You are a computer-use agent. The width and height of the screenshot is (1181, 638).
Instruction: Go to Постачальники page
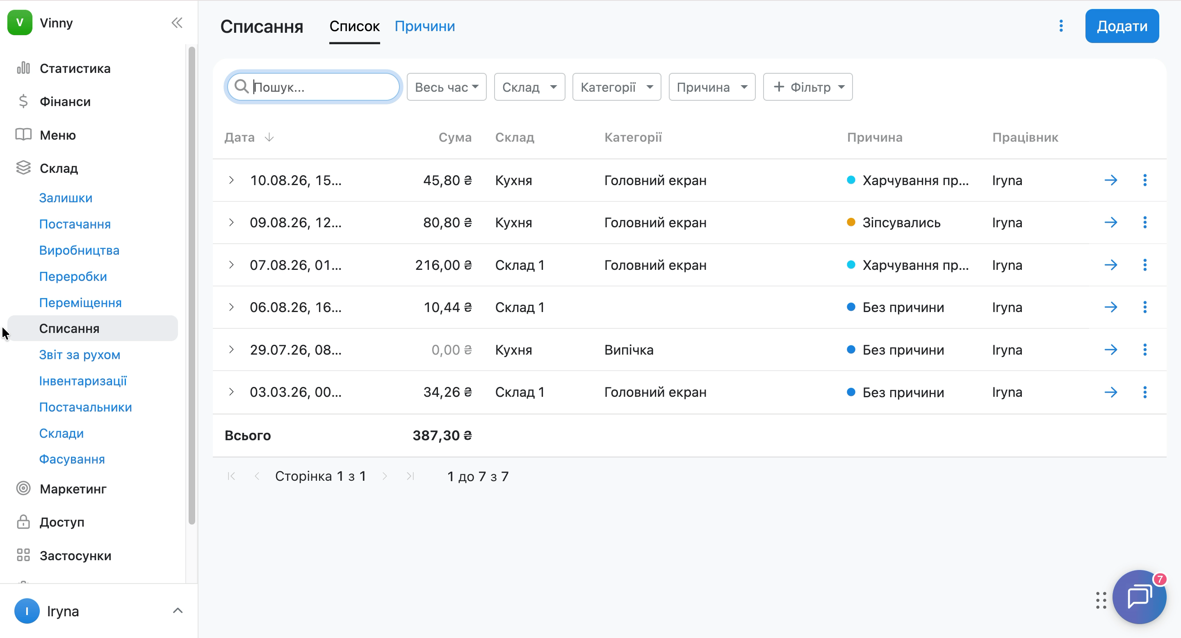click(85, 407)
